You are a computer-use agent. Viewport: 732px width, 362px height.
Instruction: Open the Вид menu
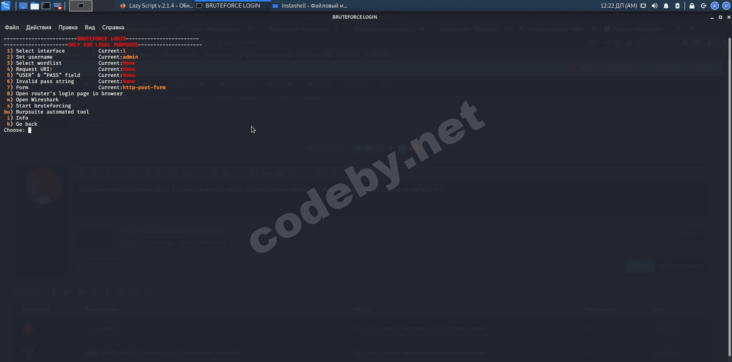tap(90, 27)
